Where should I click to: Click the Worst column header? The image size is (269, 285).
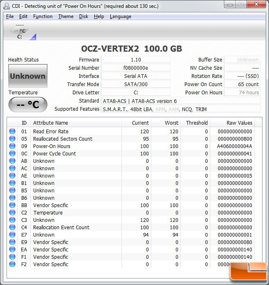(x=166, y=123)
